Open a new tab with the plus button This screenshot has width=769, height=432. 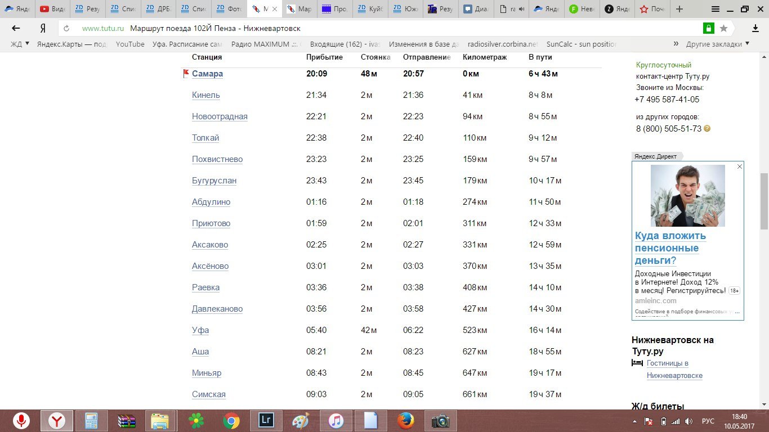[x=679, y=9]
